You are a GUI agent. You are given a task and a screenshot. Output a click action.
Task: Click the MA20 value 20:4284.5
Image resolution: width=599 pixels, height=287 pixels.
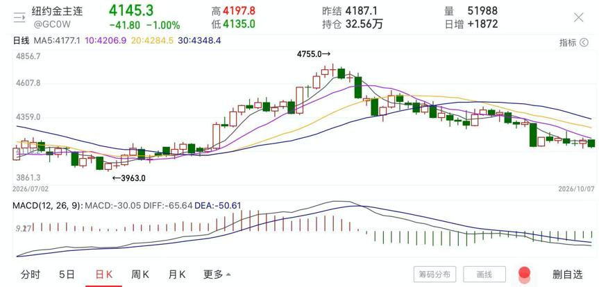tap(152, 40)
